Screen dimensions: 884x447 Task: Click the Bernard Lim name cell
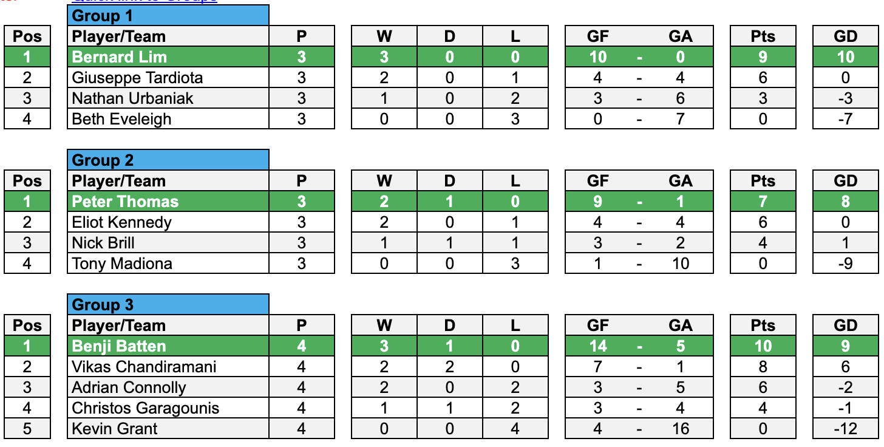coord(168,57)
